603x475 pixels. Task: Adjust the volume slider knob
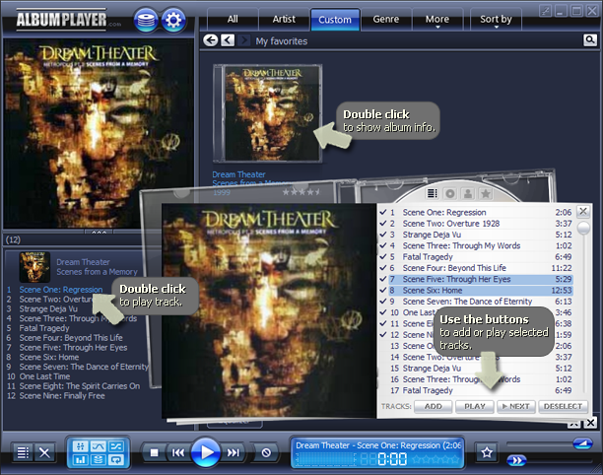(x=583, y=443)
